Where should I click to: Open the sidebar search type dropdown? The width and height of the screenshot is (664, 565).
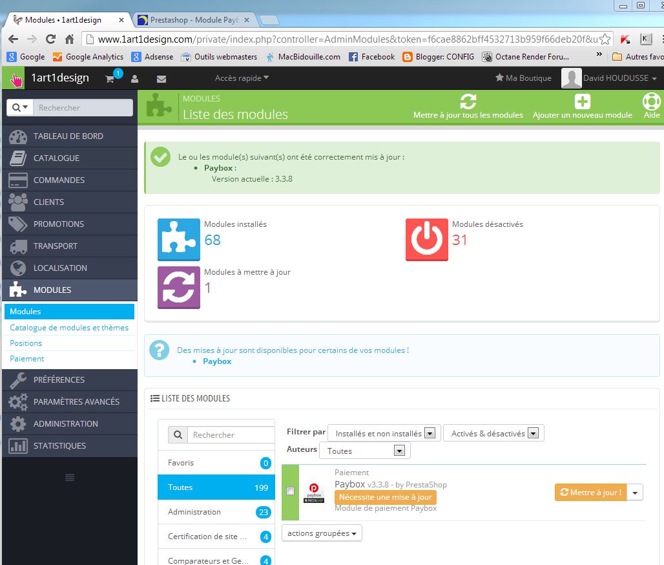point(20,108)
